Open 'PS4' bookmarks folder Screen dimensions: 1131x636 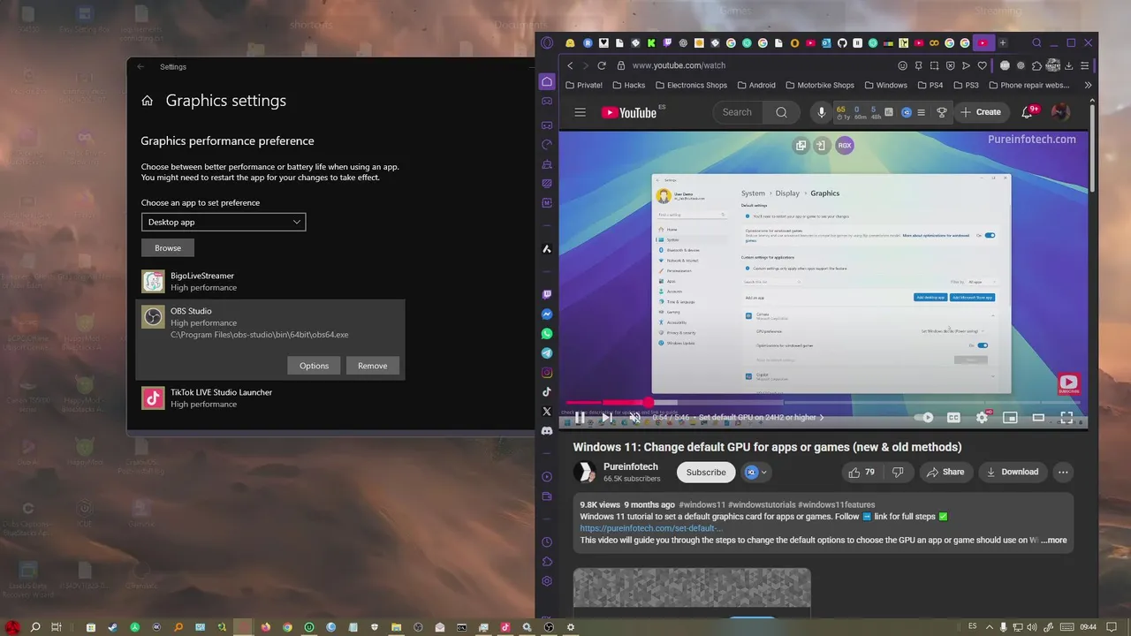tap(930, 86)
